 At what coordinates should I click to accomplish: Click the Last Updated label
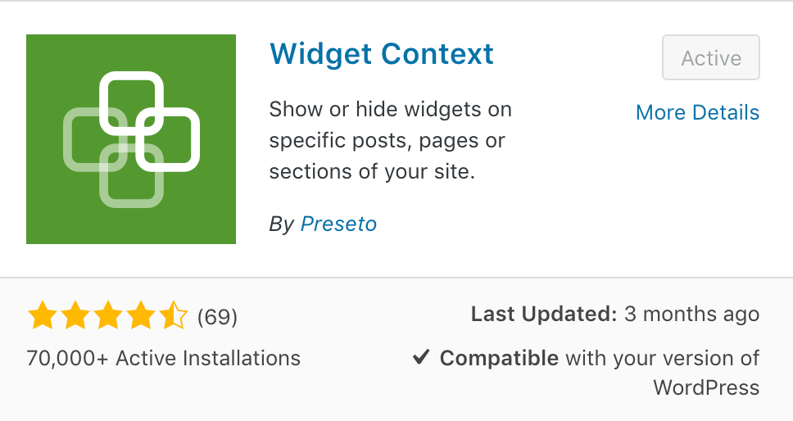(544, 315)
